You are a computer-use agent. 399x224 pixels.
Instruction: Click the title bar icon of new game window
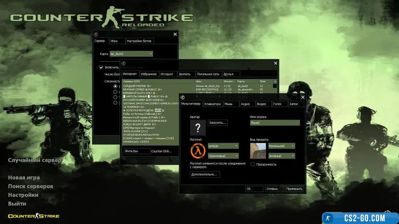tap(96, 34)
